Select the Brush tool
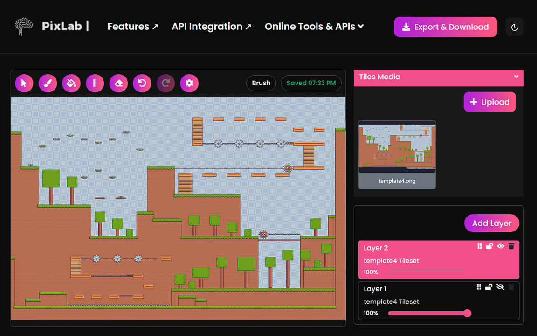537x336 pixels. [48, 83]
